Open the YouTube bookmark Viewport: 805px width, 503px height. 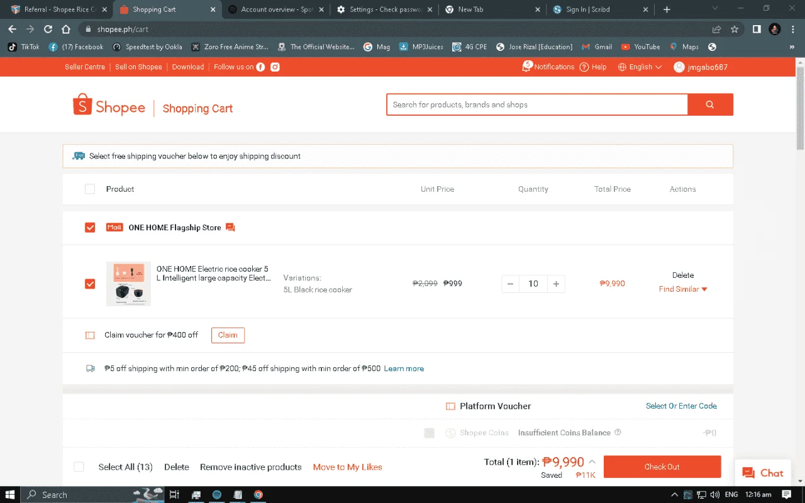tap(640, 47)
